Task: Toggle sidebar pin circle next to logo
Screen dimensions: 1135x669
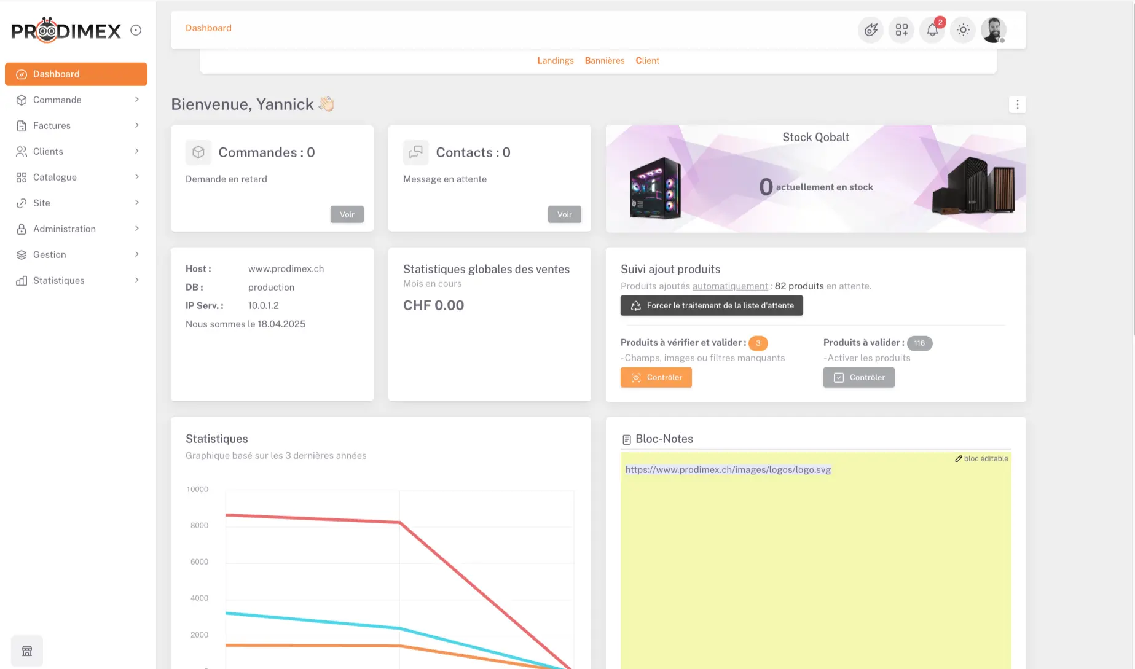Action: tap(136, 31)
